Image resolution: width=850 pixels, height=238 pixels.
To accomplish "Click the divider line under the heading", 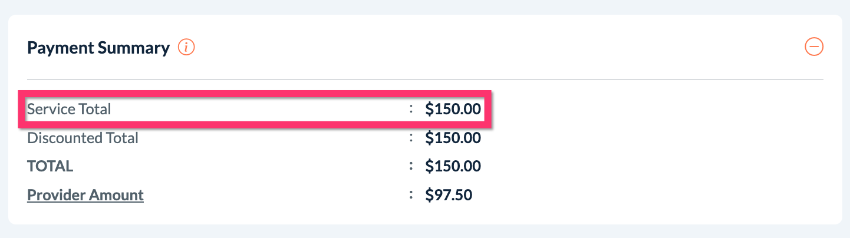I will tap(424, 79).
